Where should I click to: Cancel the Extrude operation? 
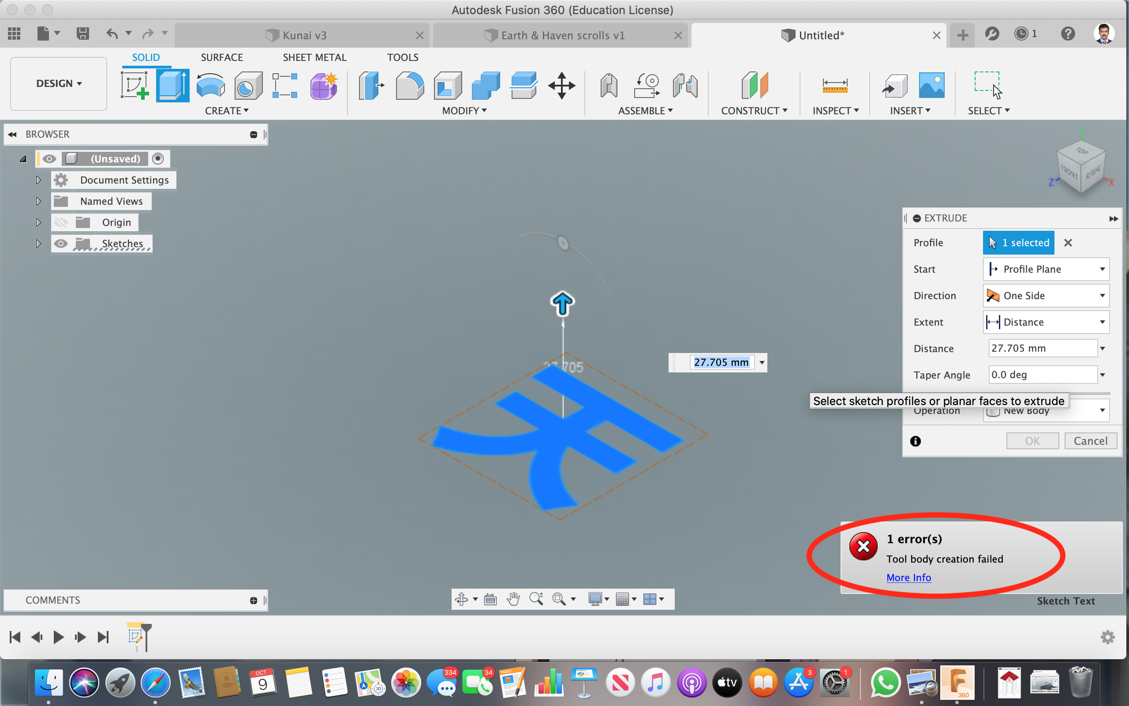(1090, 440)
